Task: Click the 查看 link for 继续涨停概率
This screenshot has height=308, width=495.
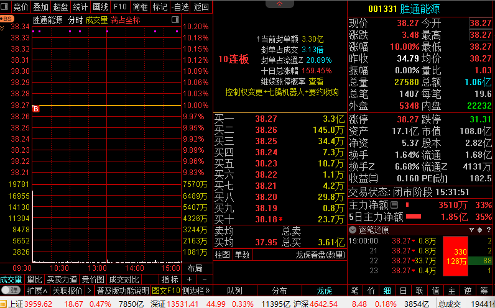Action: [x=316, y=81]
